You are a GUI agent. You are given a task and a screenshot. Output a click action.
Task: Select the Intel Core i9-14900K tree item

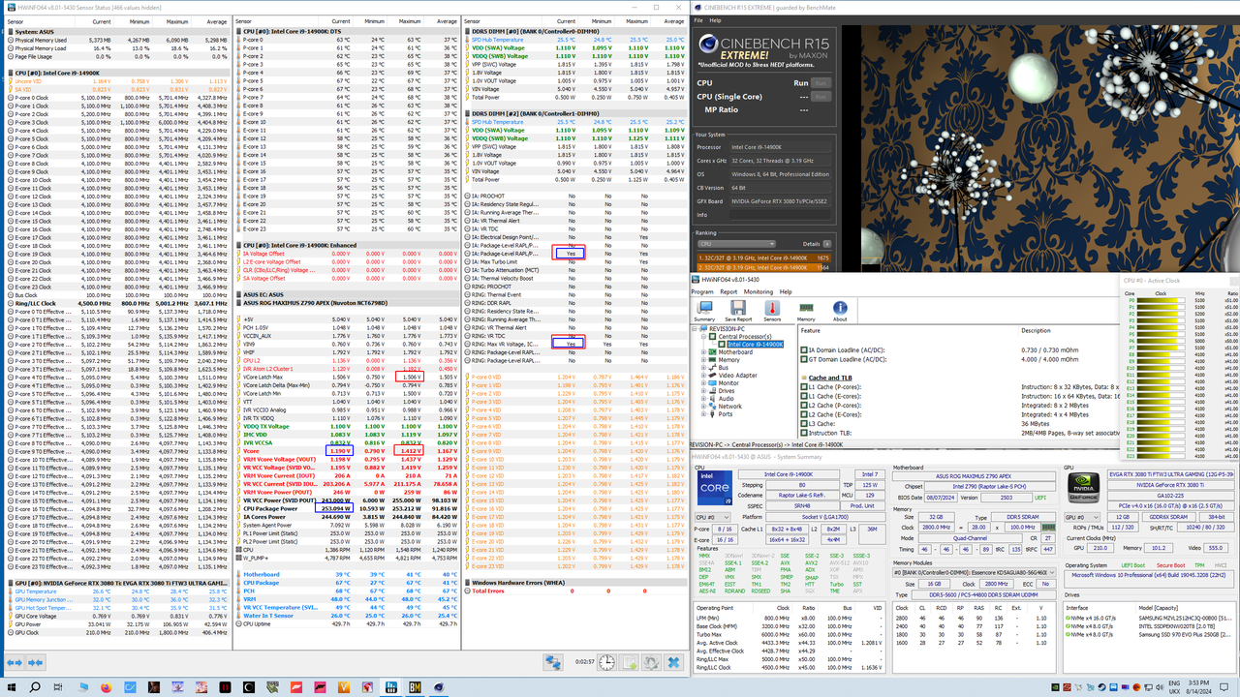pyautogui.click(x=755, y=345)
